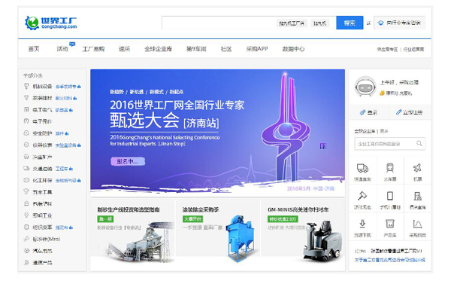This screenshot has height=284, width=451.
Task: Open the 全球企业库 nav item
Action: point(158,49)
